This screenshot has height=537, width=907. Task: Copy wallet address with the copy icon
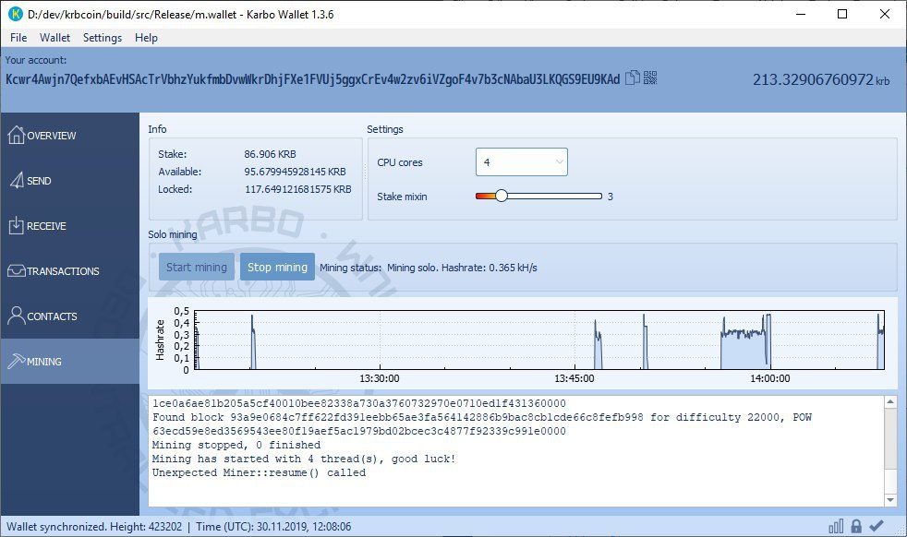point(633,78)
